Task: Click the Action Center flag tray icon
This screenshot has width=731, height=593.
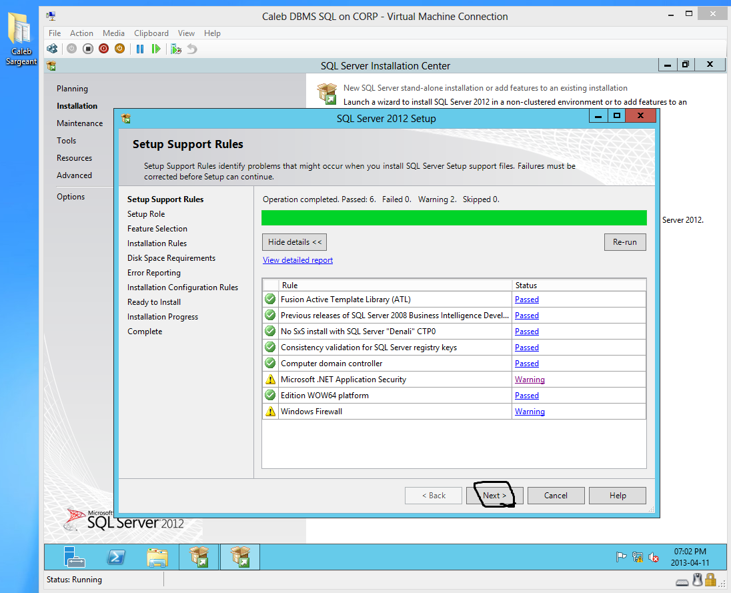Action: click(x=621, y=557)
